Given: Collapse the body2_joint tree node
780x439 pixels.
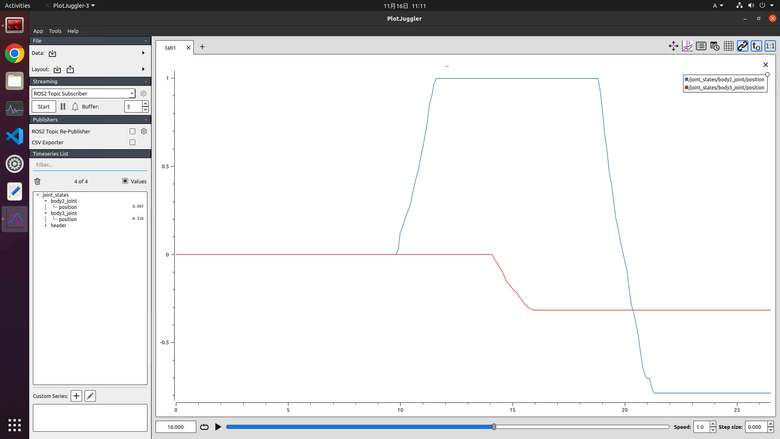Looking at the screenshot, I should coord(45,201).
